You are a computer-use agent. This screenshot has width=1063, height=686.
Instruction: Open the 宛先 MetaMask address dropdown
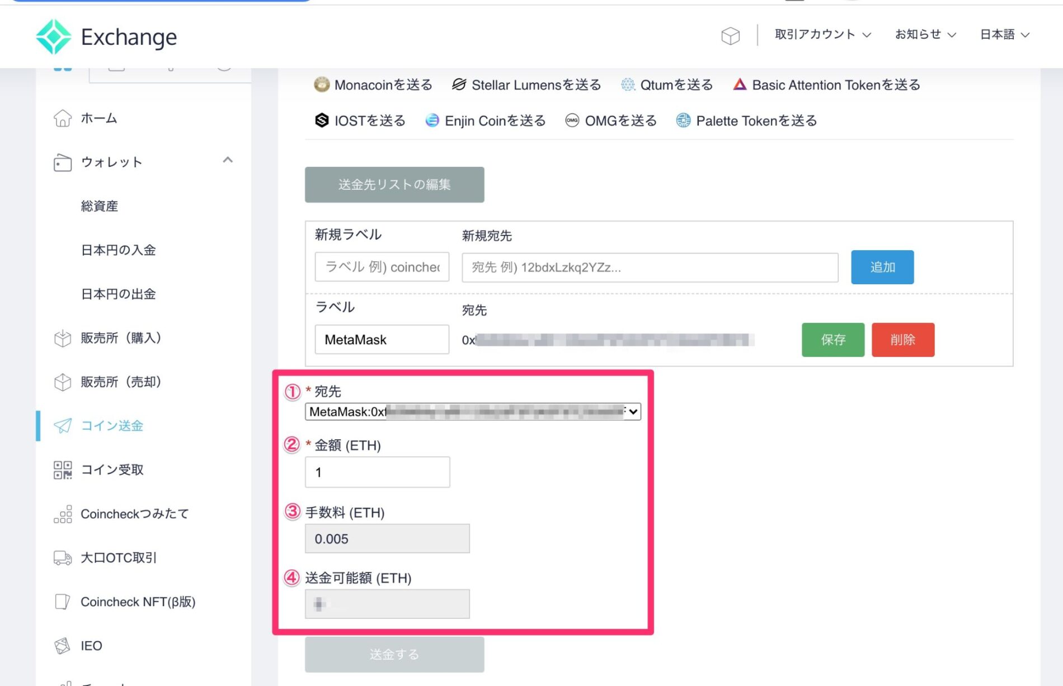pos(473,412)
